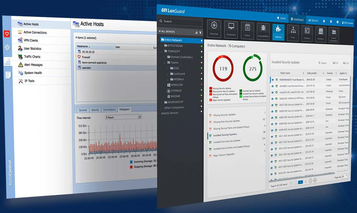Expand the WORKGROUP tree node
Screen dimensions: 357x213
pyautogui.click(x=162, y=102)
